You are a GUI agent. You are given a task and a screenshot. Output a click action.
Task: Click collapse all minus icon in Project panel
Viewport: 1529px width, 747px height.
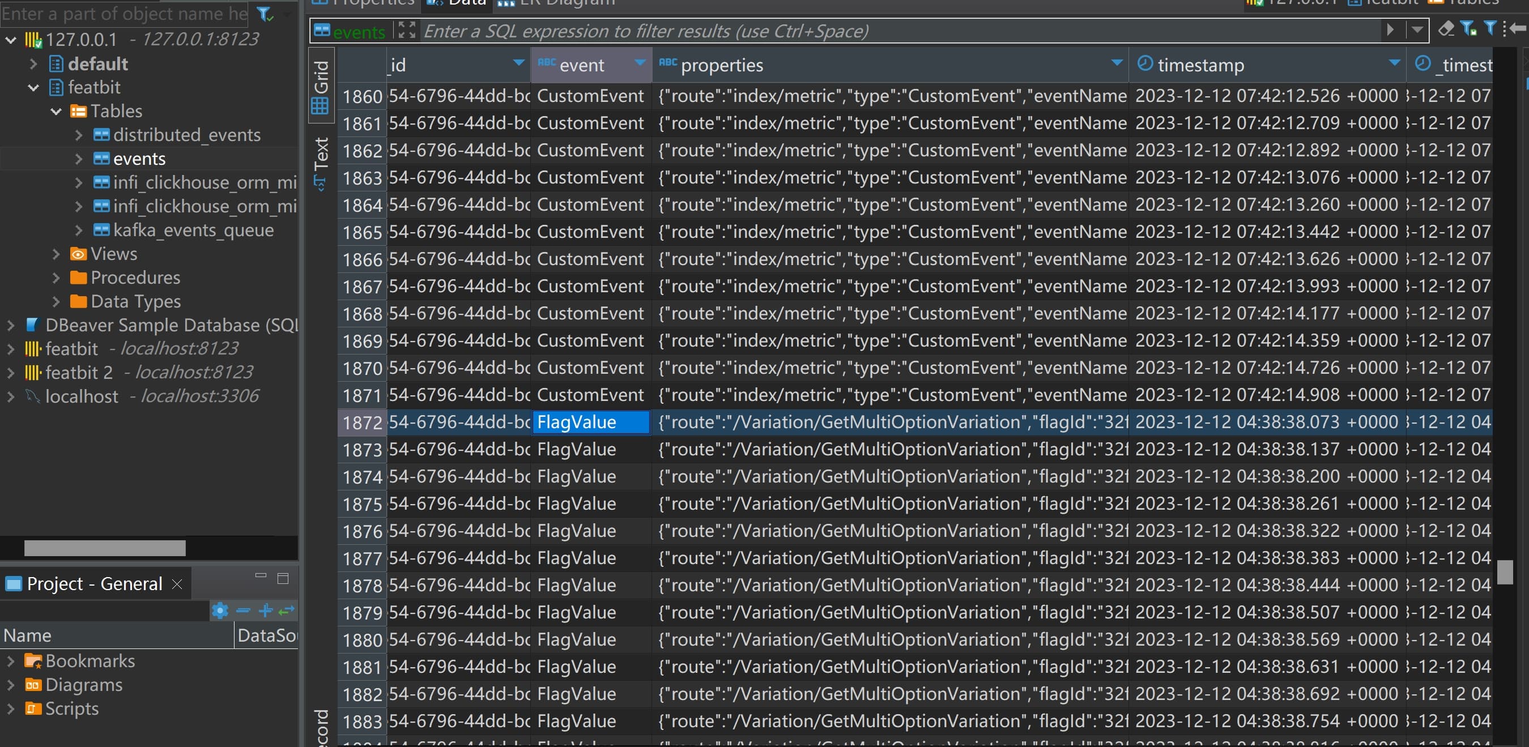click(243, 610)
